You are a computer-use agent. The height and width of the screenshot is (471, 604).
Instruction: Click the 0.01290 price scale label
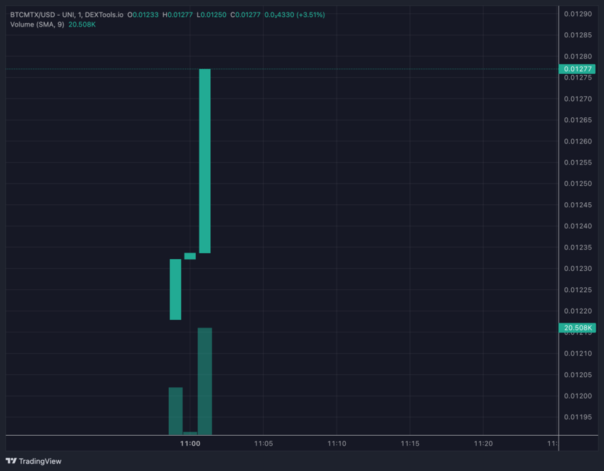578,14
